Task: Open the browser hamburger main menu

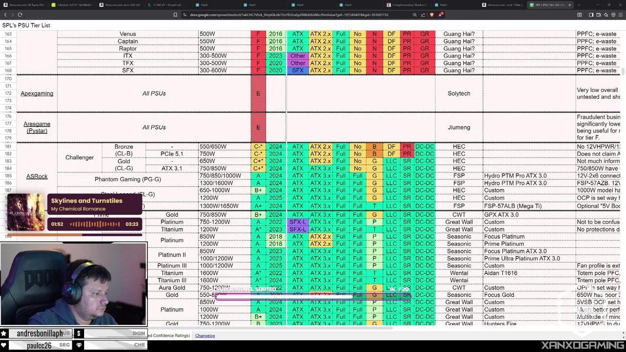Action: click(x=620, y=15)
